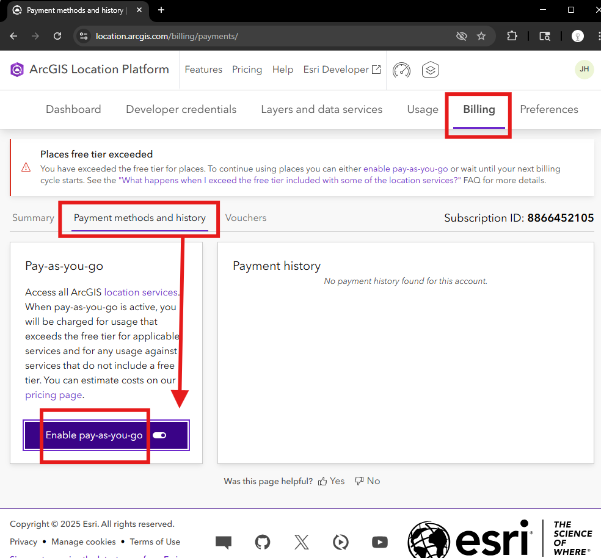Click the Places free tier exceeded heading

(x=97, y=154)
